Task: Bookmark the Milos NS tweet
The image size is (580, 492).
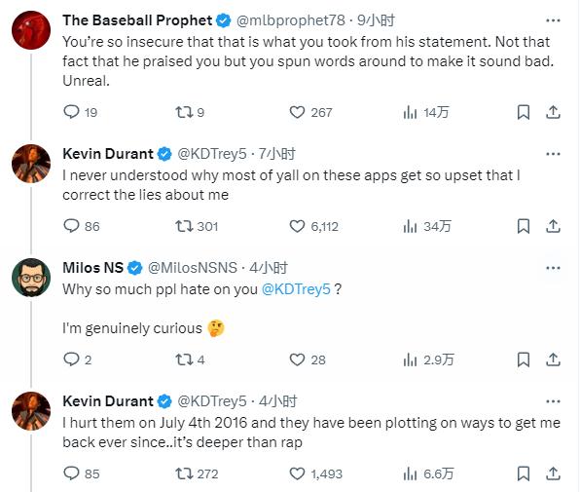Action: [523, 360]
